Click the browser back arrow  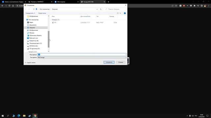click(x=2, y=6)
